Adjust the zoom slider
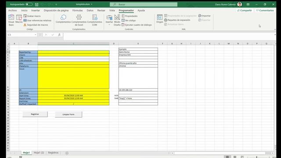Screen dimensions: 281x158 [257, 157]
